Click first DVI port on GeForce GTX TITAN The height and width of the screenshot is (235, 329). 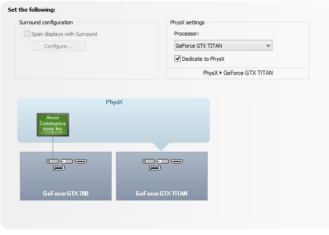click(149, 161)
